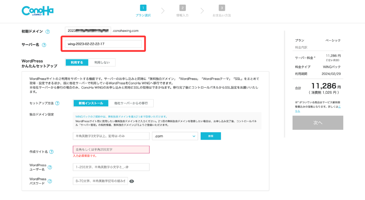This screenshot has width=365, height=200.
Task: Choose 他社サーバーからの移行 setup method
Action: click(x=131, y=103)
